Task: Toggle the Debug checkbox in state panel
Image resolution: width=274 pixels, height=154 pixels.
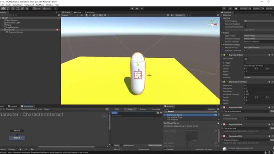Action: click(x=112, y=145)
